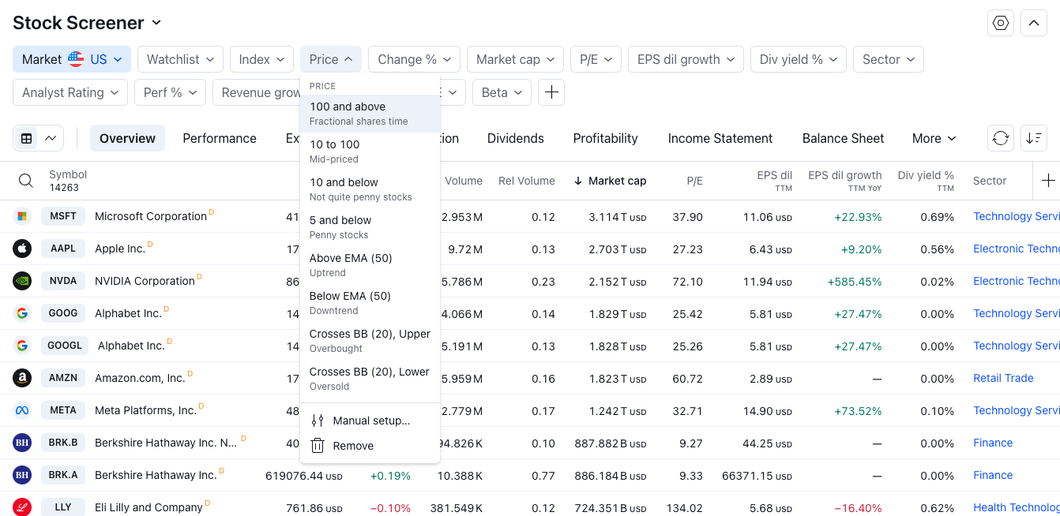Screen dimensions: 1060x516
Task: Choose '10 to 100' mid-priced option
Action: 370,151
